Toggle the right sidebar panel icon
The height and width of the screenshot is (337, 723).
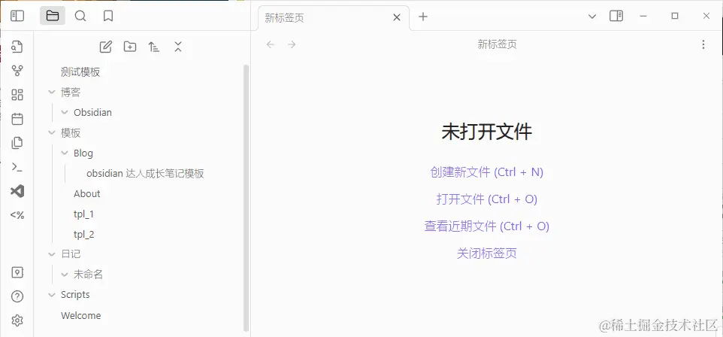pos(616,16)
